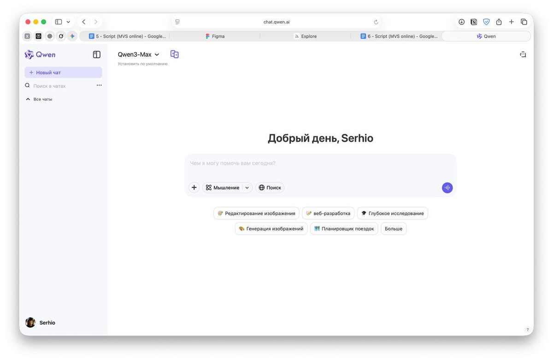Collapse the Все чаты section
553x361 pixels.
(39, 99)
